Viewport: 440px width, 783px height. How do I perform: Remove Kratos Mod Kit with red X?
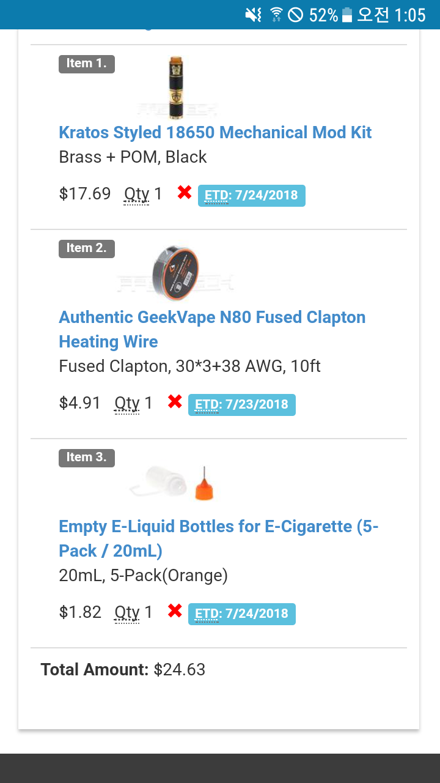pyautogui.click(x=185, y=193)
